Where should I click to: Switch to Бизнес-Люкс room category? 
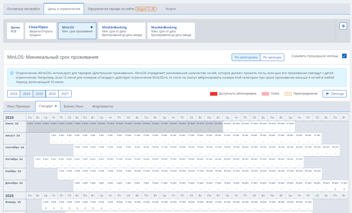tap(73, 106)
